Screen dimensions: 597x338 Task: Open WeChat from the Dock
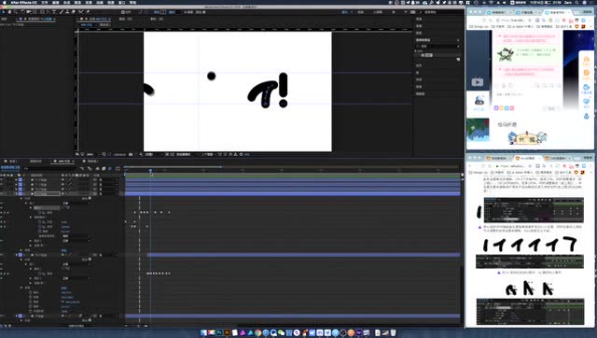pyautogui.click(x=282, y=332)
